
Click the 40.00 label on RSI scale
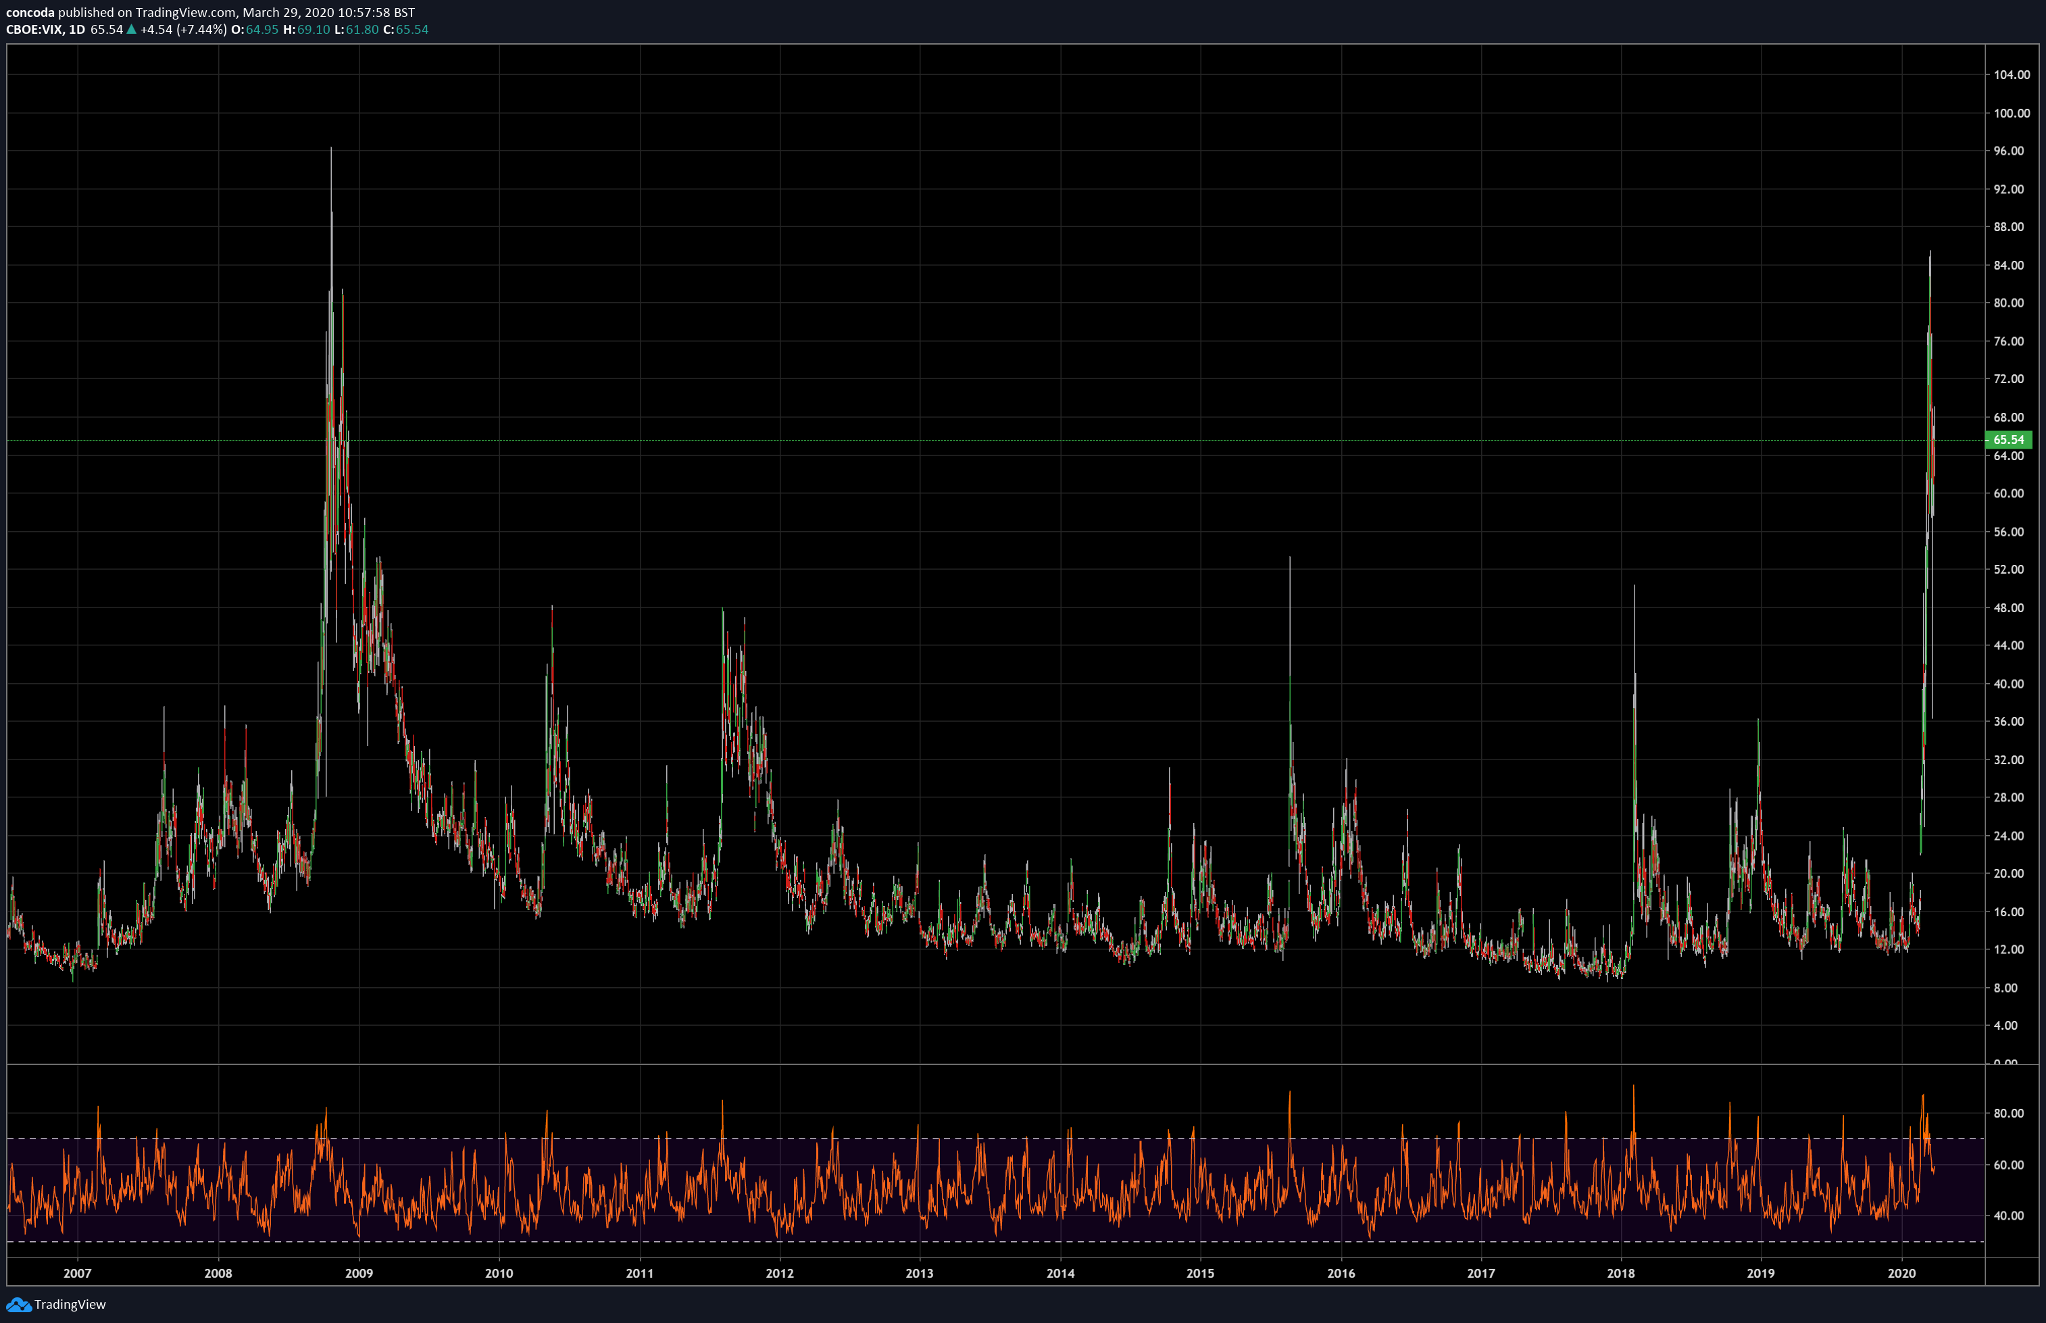coord(2008,1216)
